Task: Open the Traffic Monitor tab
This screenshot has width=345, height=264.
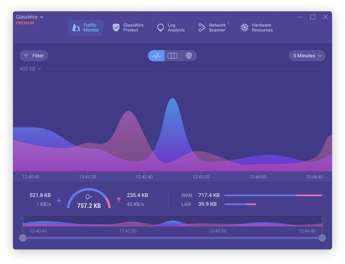Action: click(x=85, y=28)
